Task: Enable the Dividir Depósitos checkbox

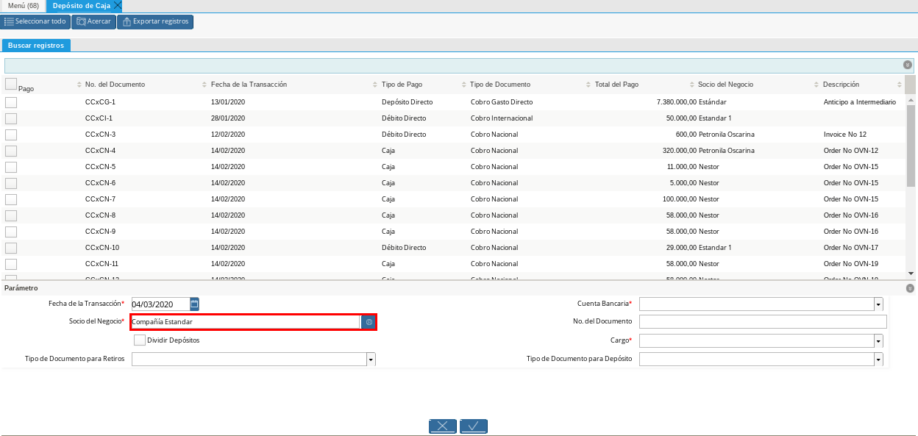Action: pyautogui.click(x=140, y=340)
